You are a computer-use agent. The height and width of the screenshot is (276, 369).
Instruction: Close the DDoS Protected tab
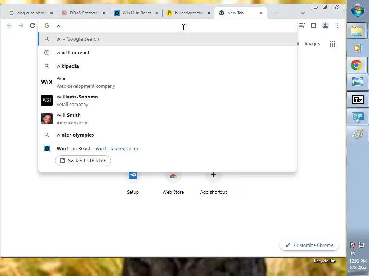point(104,13)
